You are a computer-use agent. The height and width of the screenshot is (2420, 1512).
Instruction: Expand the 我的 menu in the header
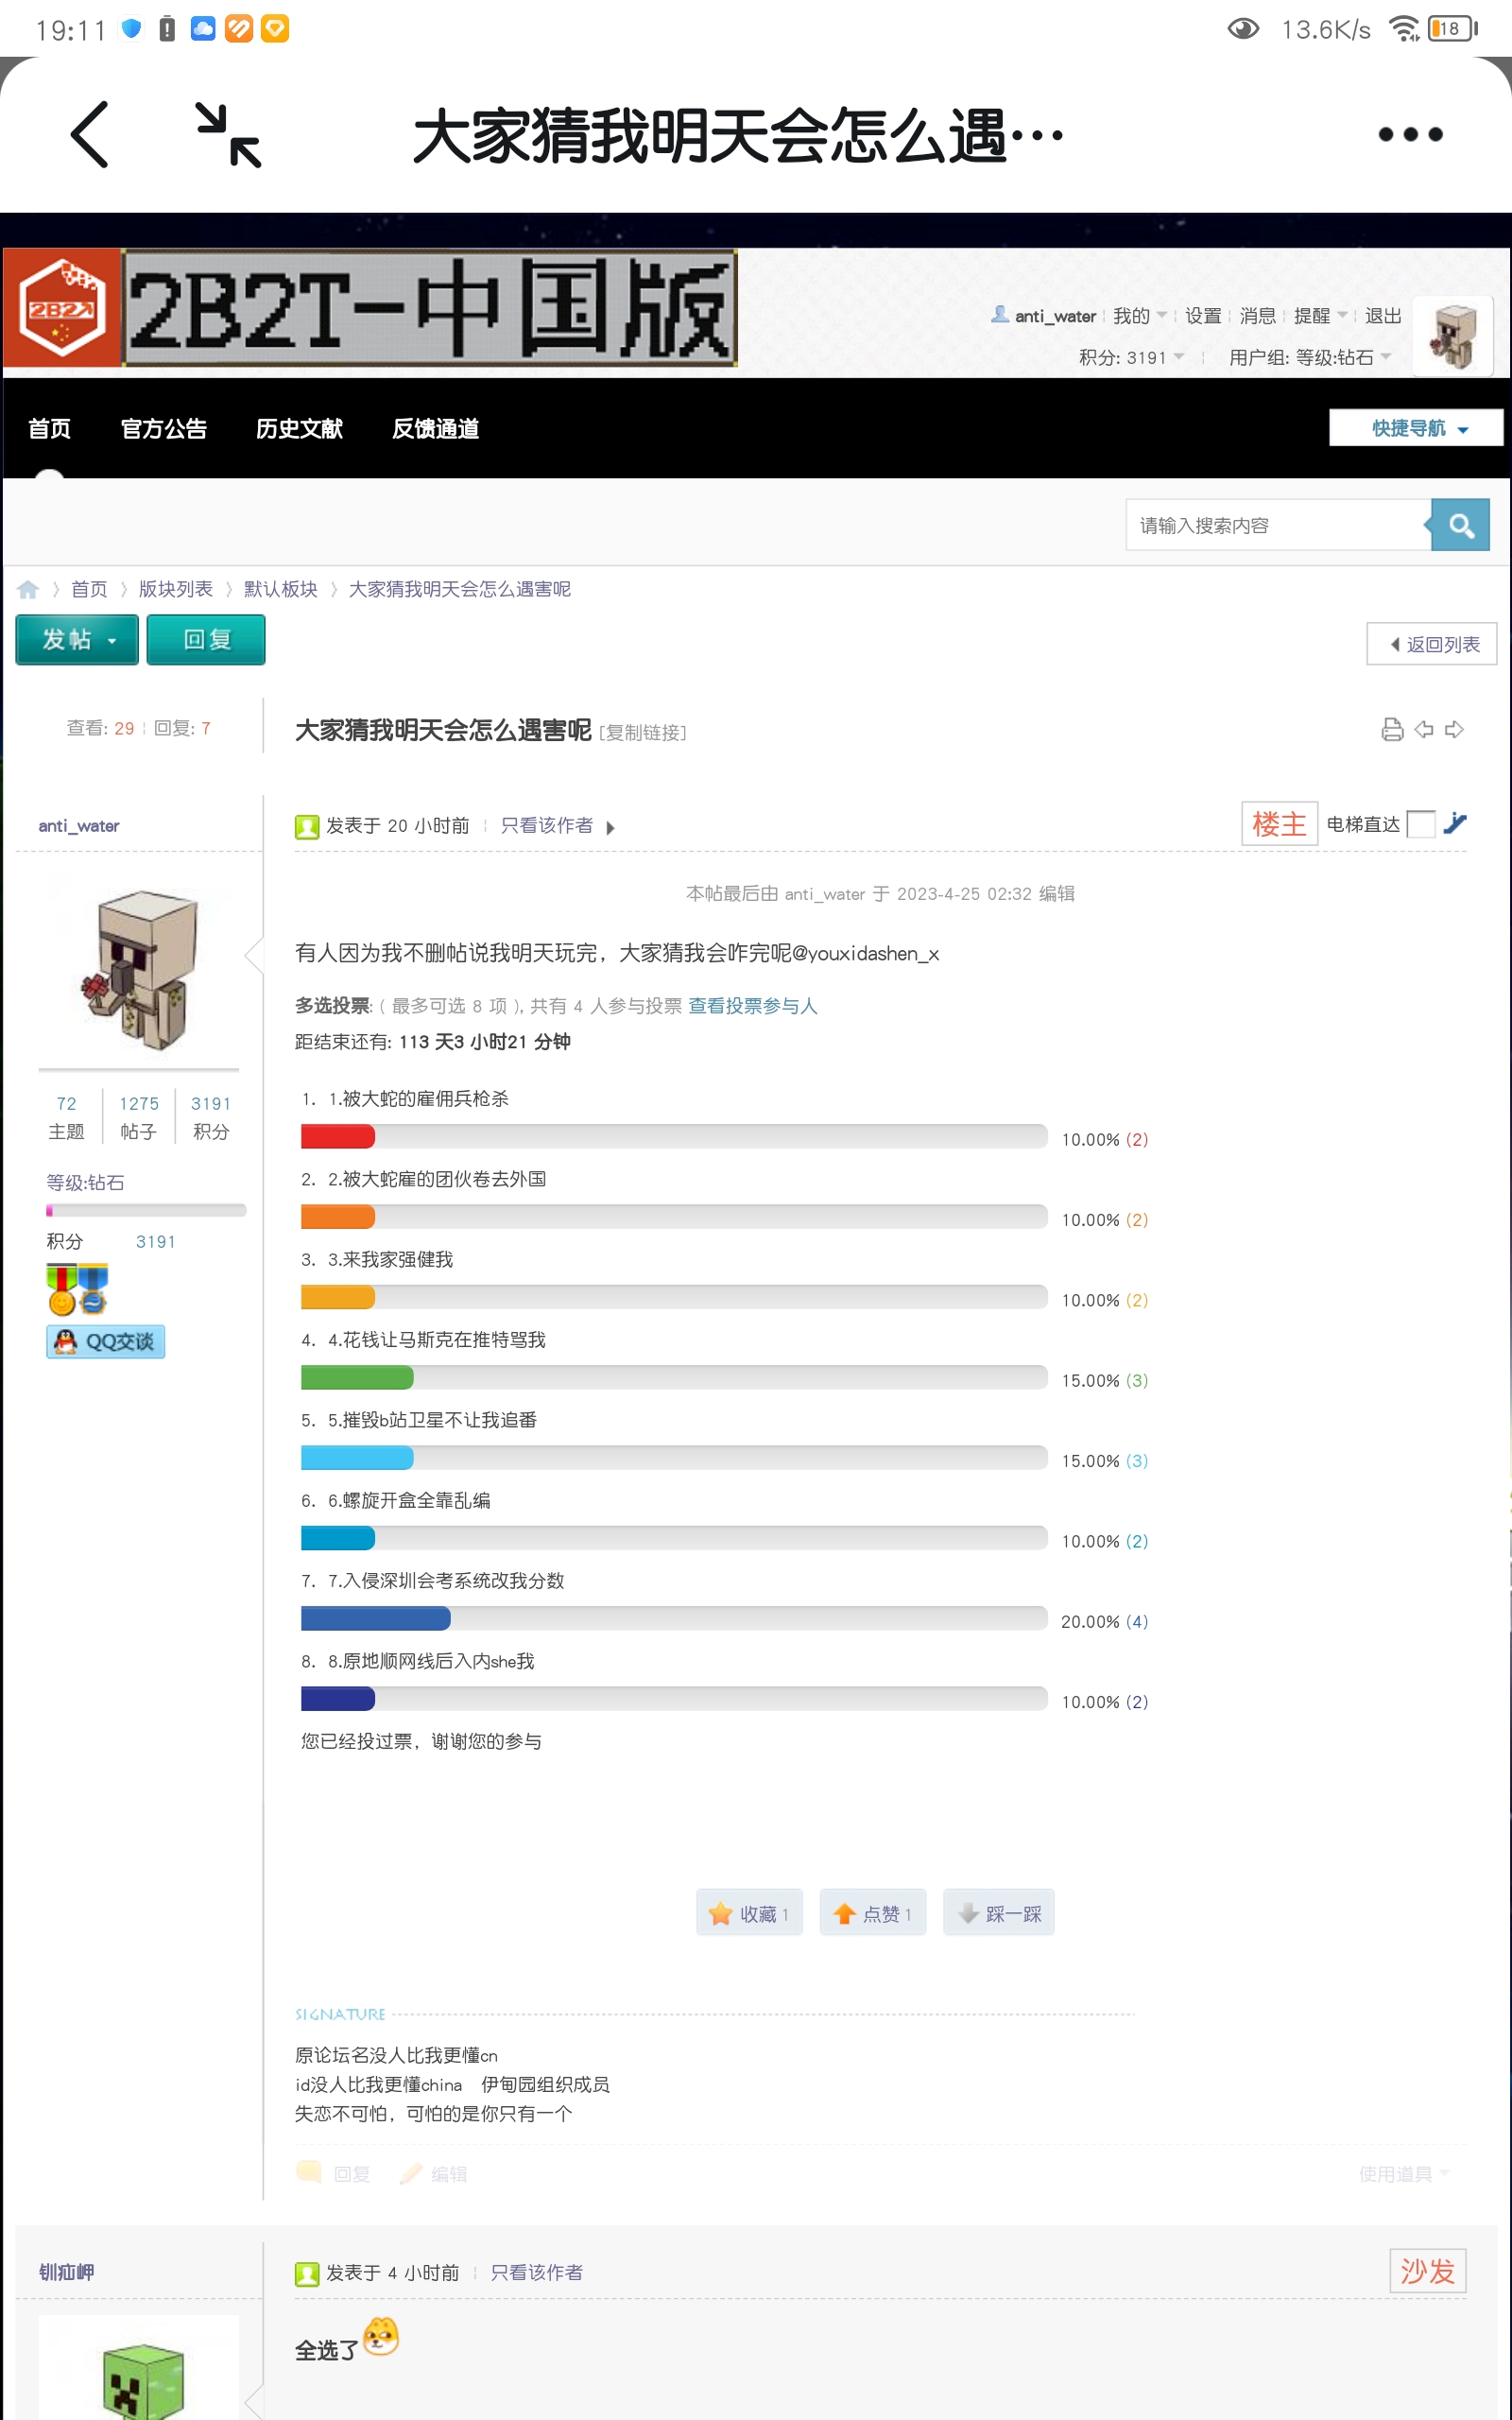pyautogui.click(x=1139, y=316)
